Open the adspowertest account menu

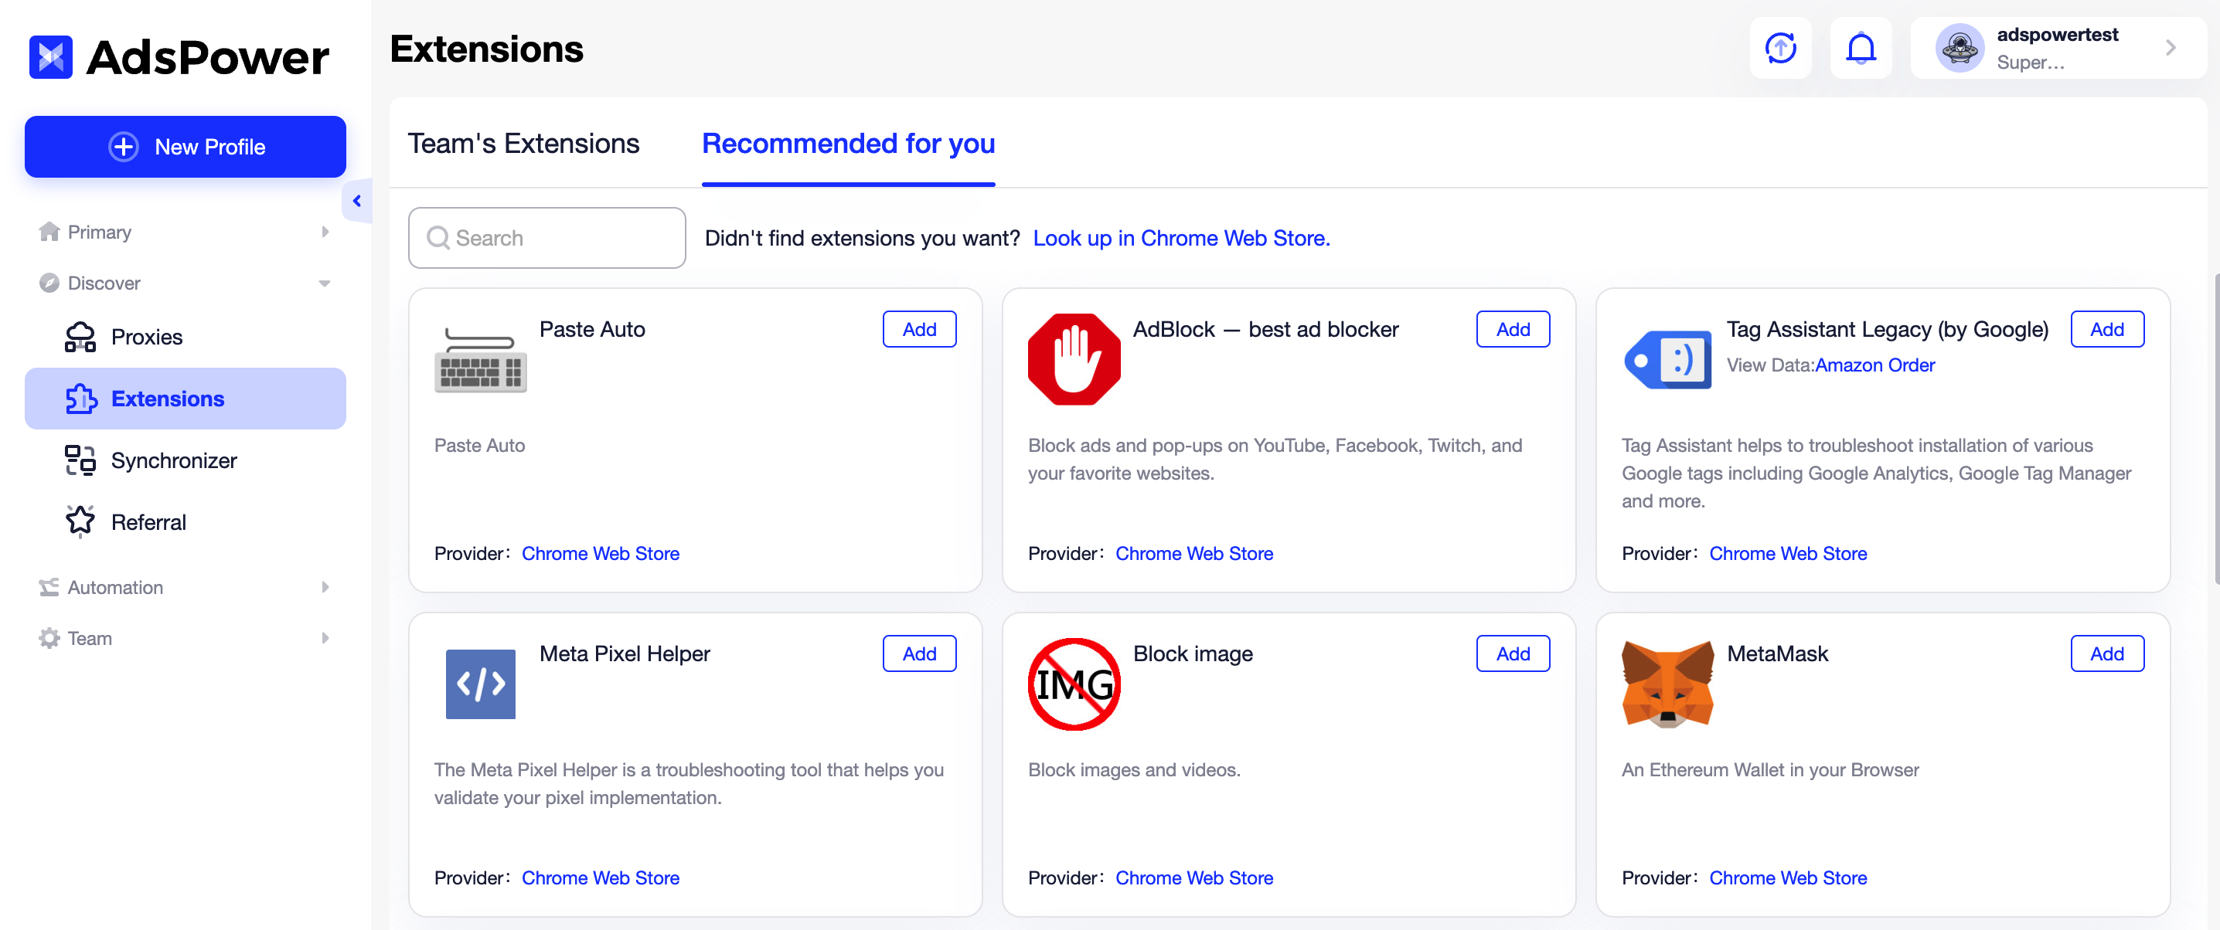point(2057,48)
